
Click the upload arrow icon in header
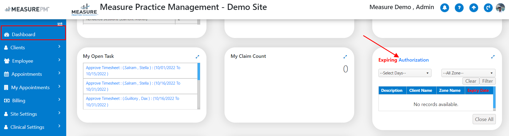[x=473, y=8]
